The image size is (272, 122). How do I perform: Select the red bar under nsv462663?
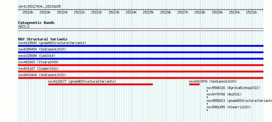(141, 65)
